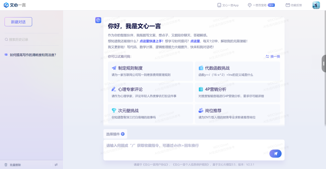The image size is (326, 169).
Task: Click the pen icon on 心理专家评论
Action: coord(114,89)
